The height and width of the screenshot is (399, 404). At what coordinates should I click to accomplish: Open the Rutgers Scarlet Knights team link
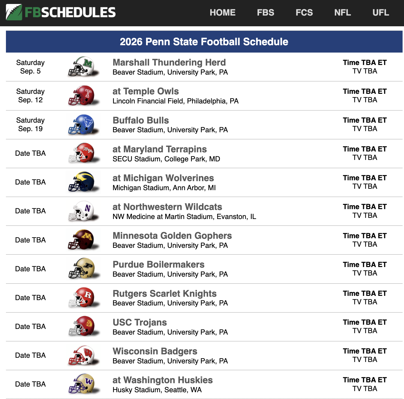point(164,294)
